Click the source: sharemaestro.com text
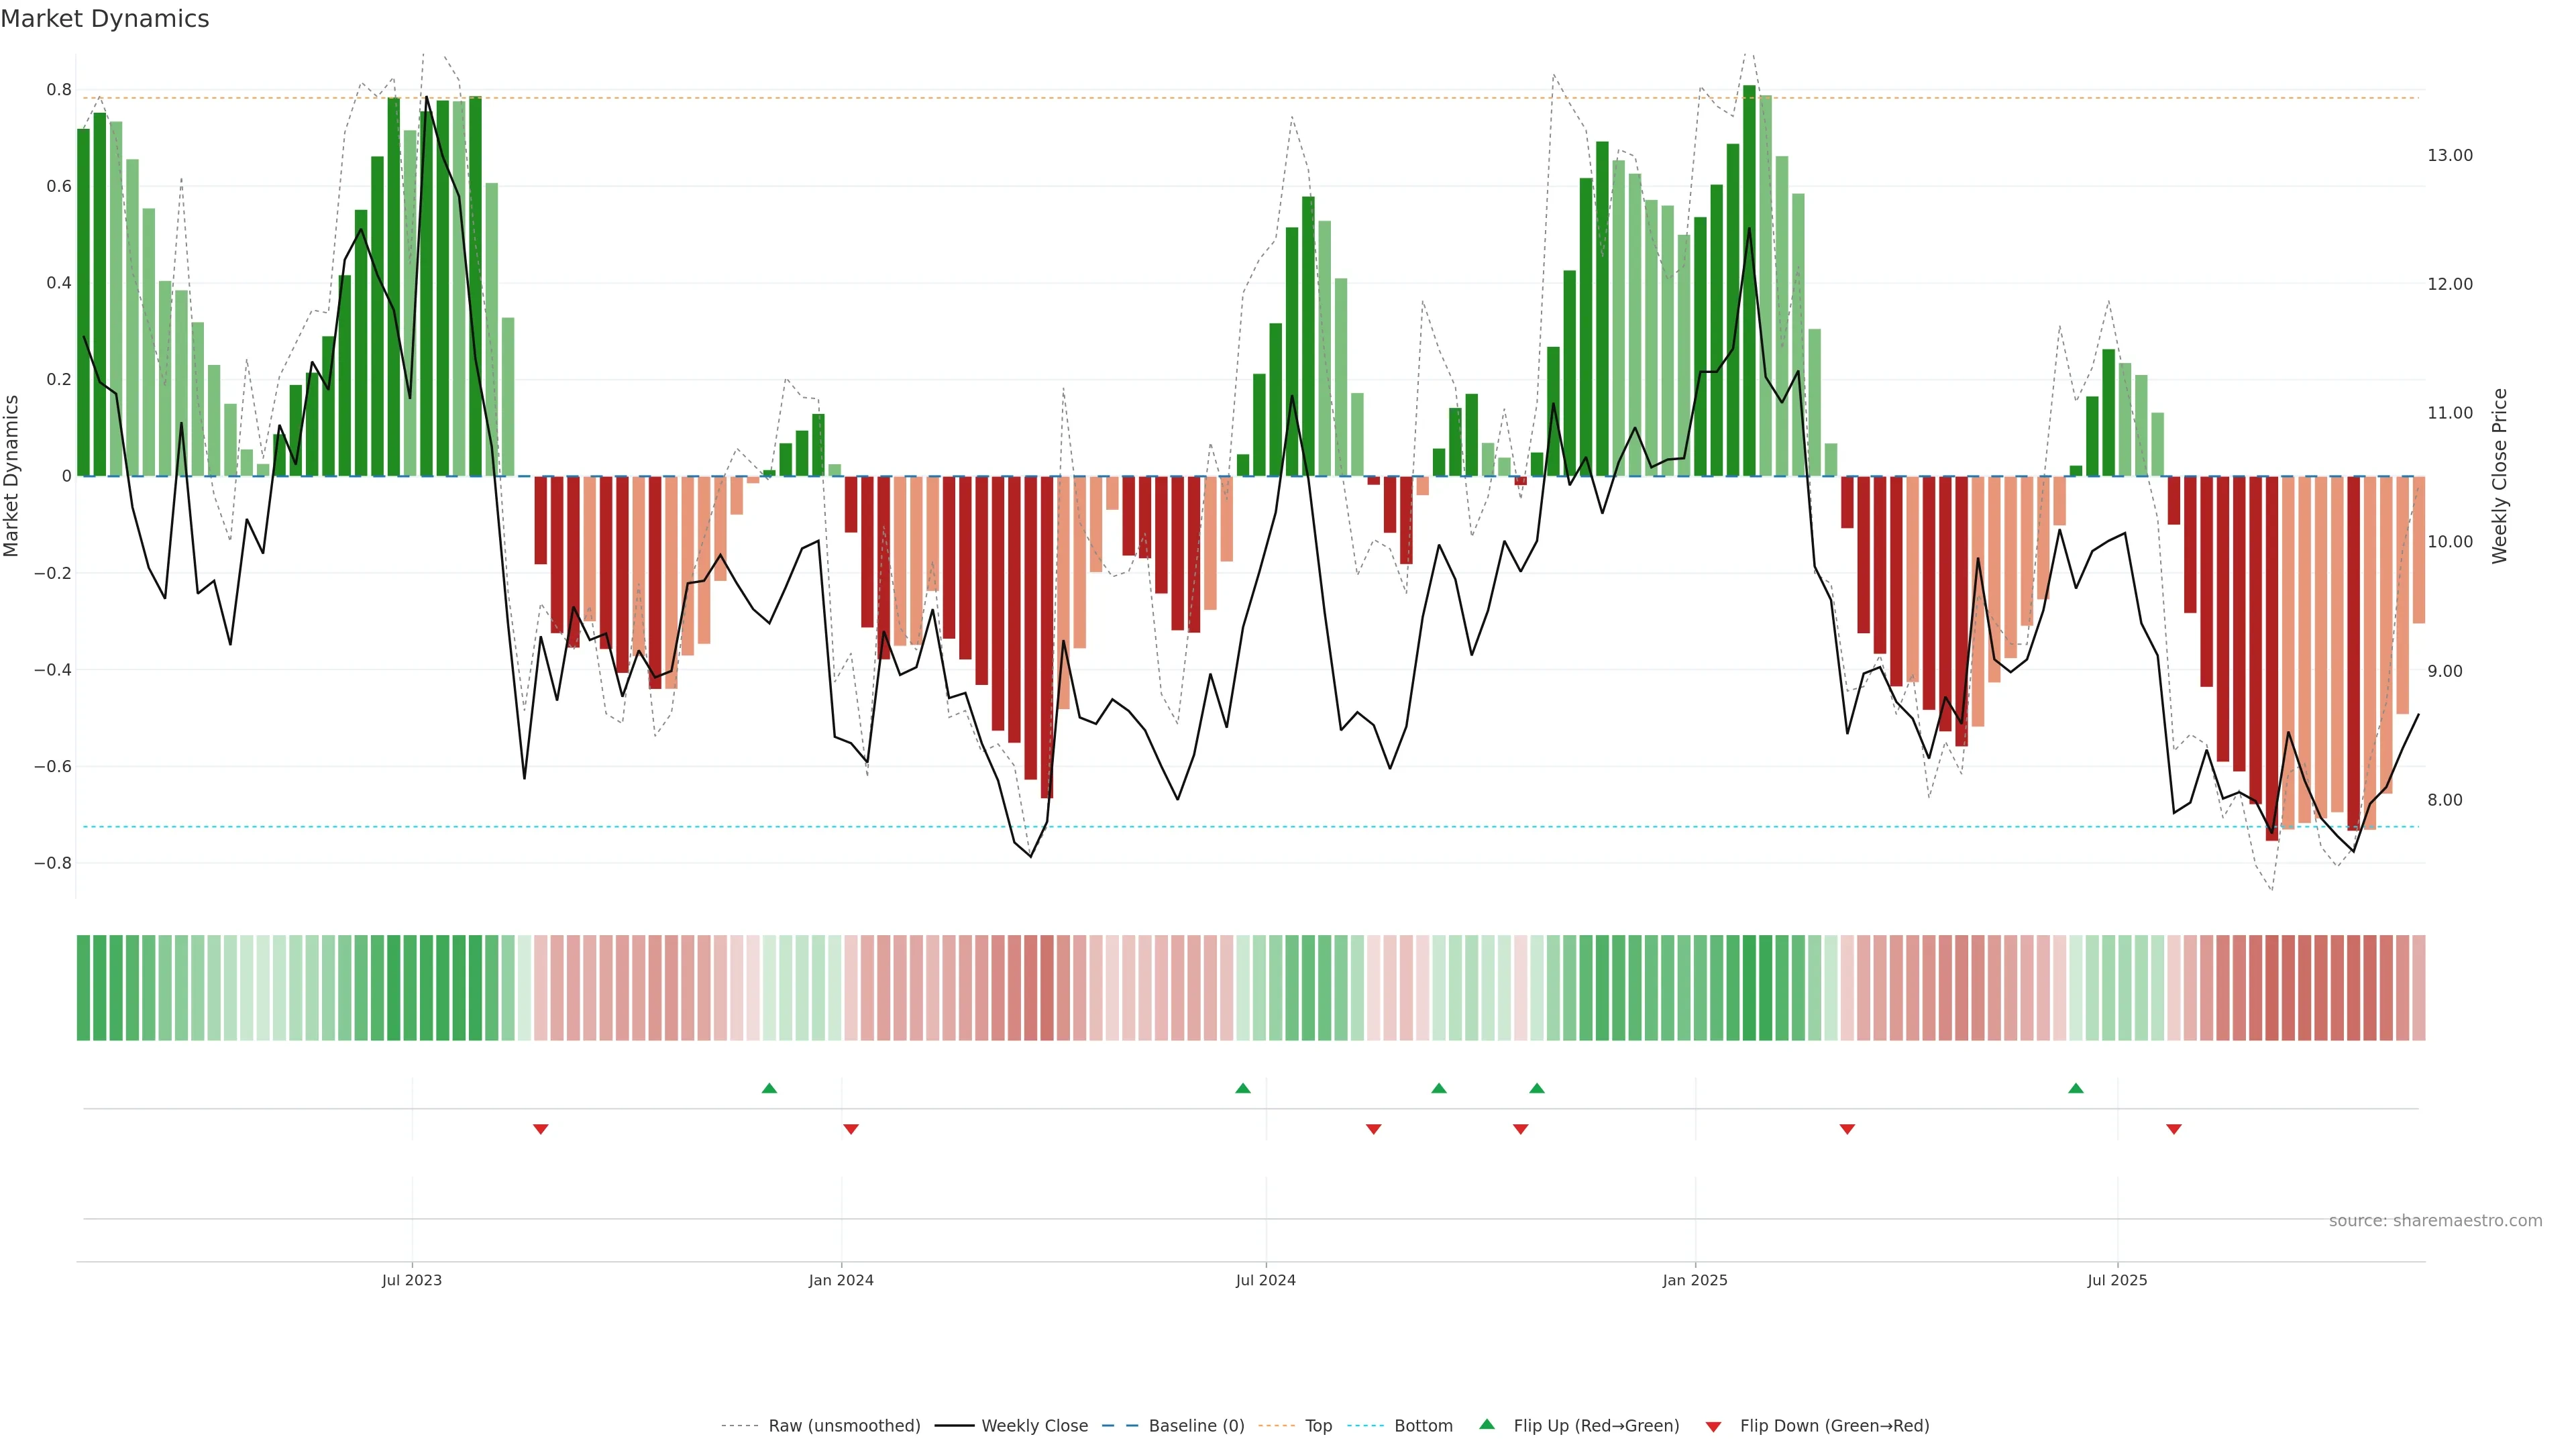This screenshot has height=1449, width=2576. pyautogui.click(x=2435, y=1221)
